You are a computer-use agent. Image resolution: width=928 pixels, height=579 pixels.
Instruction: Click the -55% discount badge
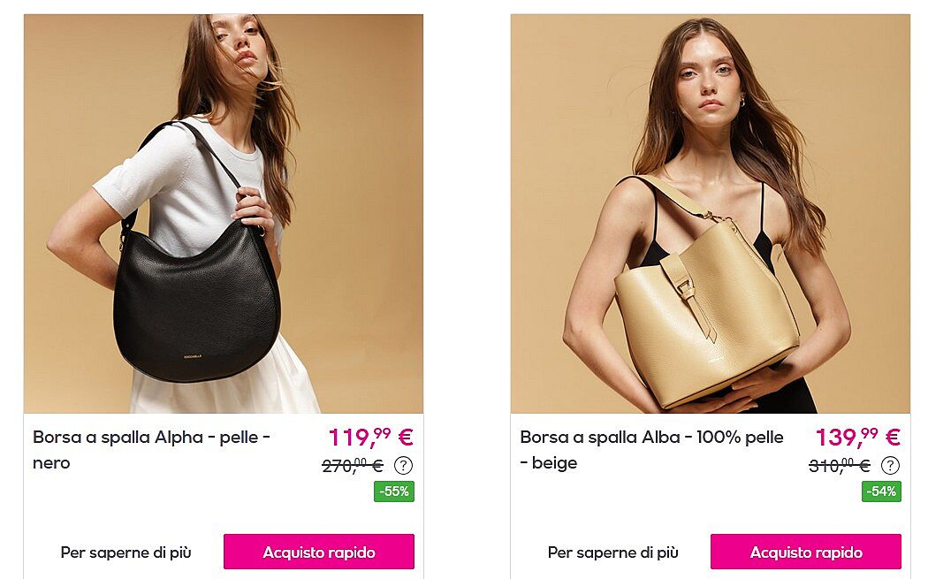coord(394,491)
